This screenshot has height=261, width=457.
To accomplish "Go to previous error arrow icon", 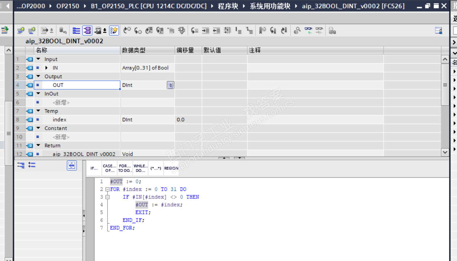I will (x=127, y=31).
